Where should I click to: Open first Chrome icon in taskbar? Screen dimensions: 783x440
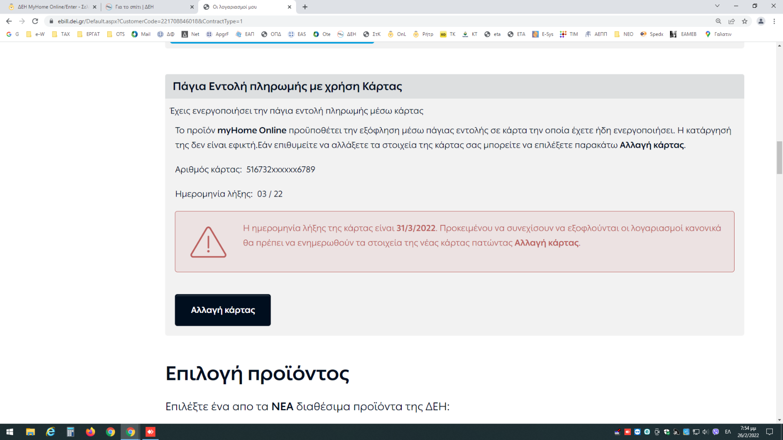[111, 432]
